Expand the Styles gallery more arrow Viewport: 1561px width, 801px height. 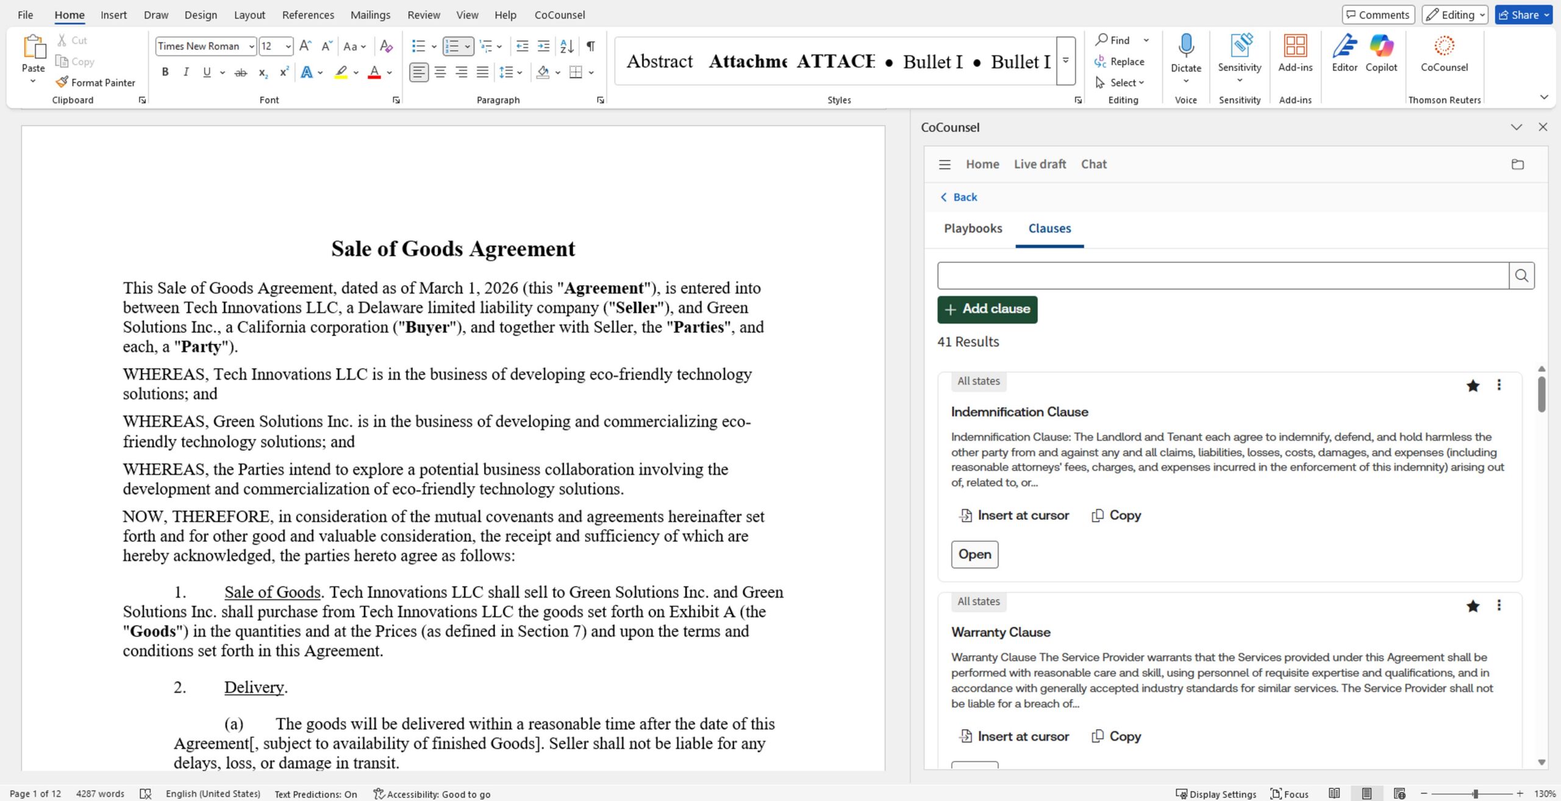(x=1065, y=61)
